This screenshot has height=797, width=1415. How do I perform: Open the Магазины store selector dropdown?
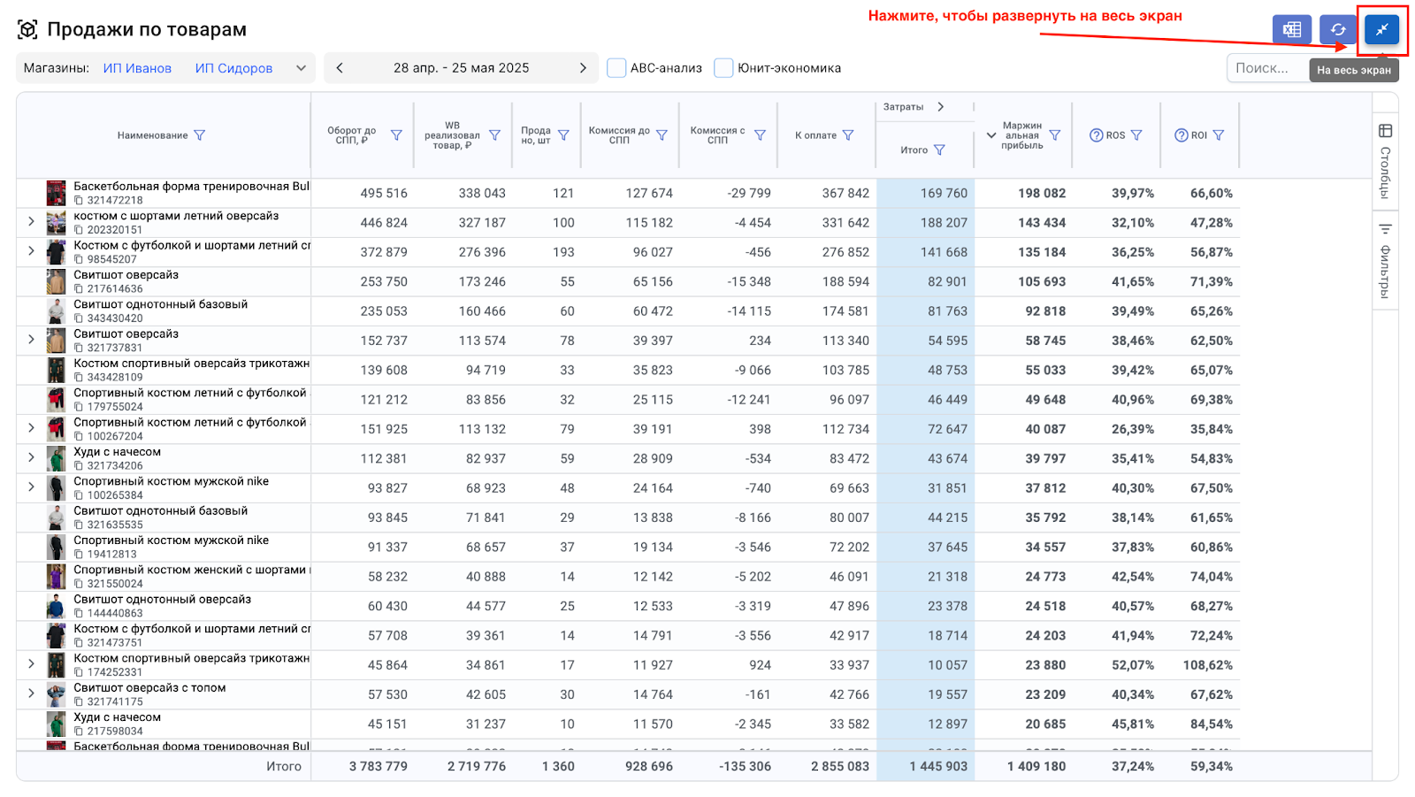click(301, 68)
